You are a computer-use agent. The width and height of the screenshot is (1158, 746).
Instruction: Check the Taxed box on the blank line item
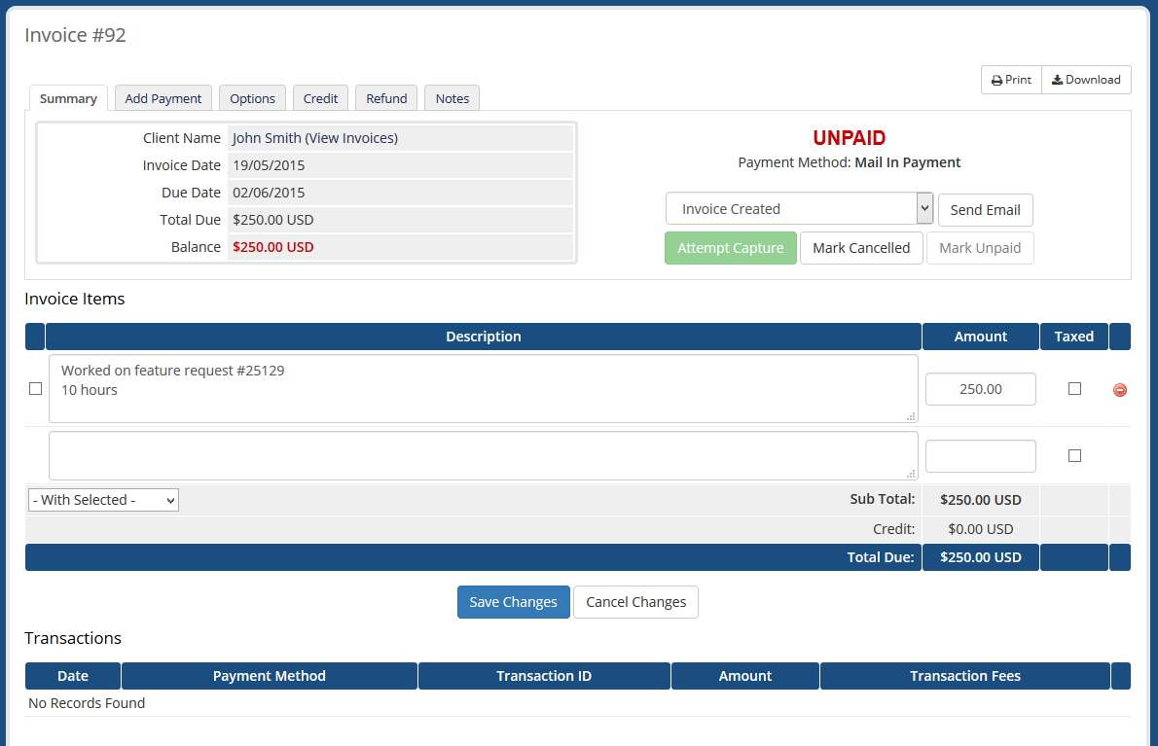click(x=1074, y=455)
